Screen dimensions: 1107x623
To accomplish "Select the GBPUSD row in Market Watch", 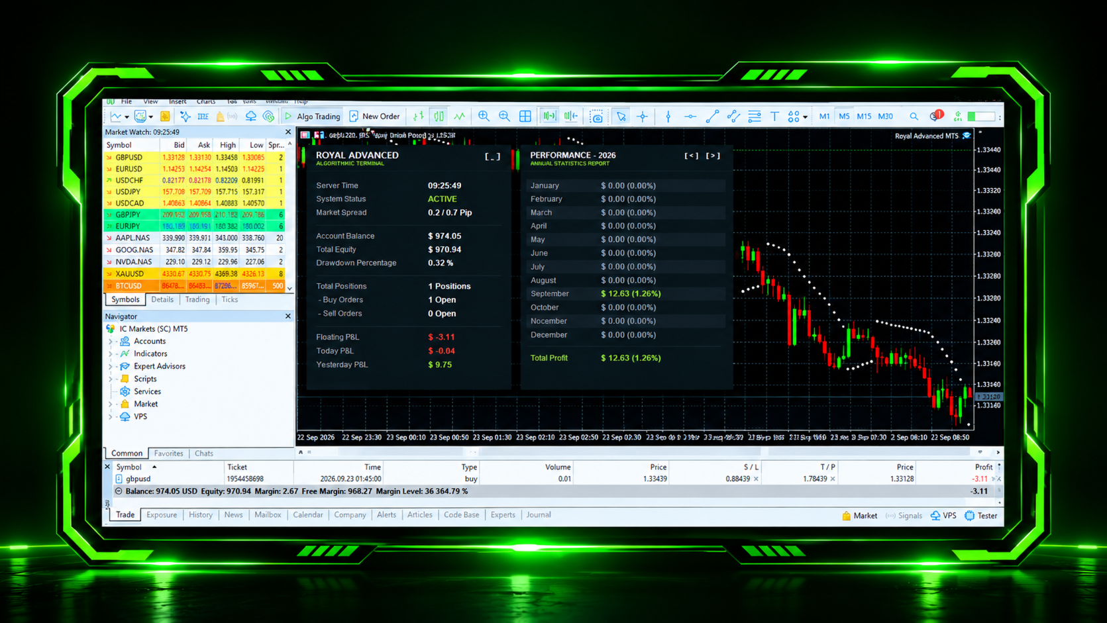I will point(196,158).
